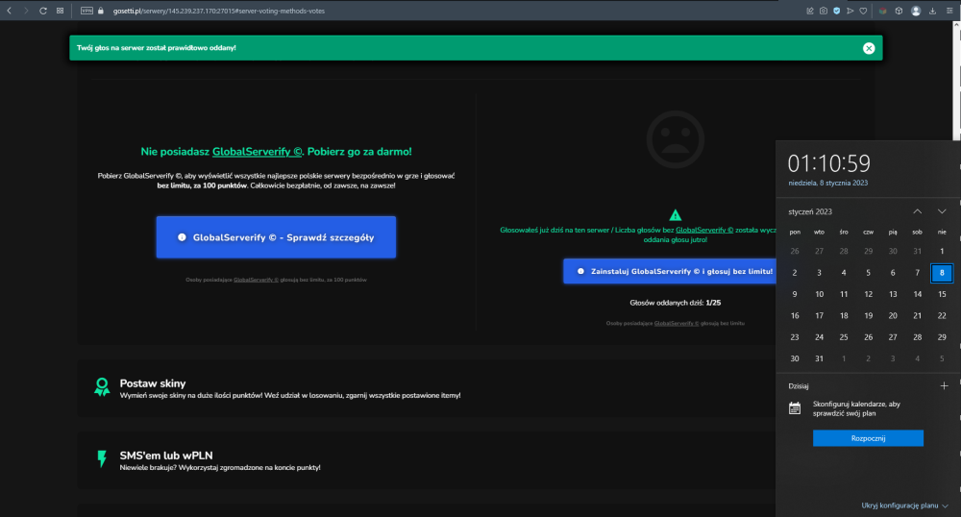Click the warning triangle icon

(675, 215)
